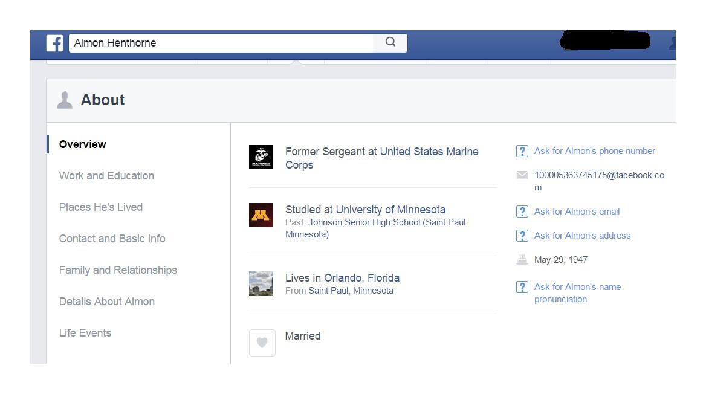
Task: Open Family and Relationships section
Action: tap(118, 270)
